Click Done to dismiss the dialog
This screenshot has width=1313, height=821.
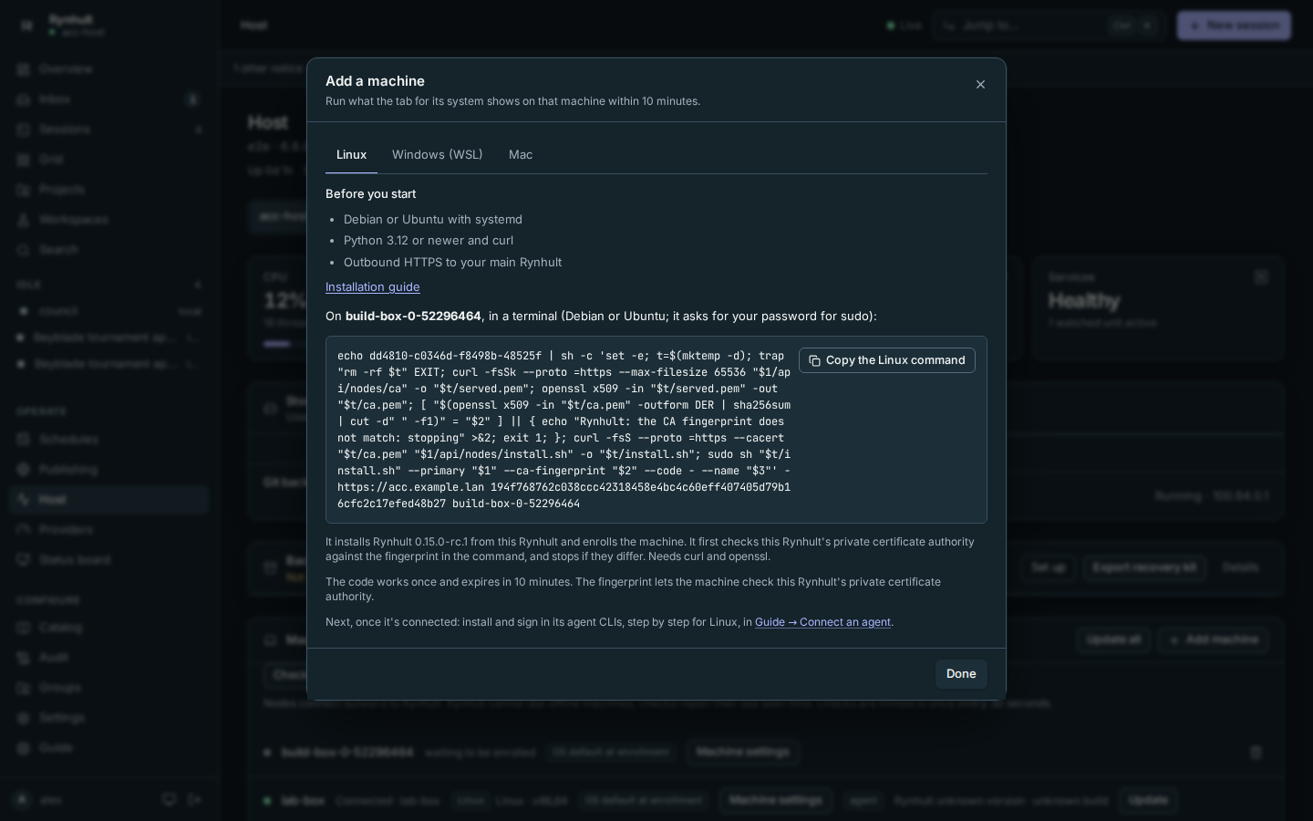tap(961, 674)
